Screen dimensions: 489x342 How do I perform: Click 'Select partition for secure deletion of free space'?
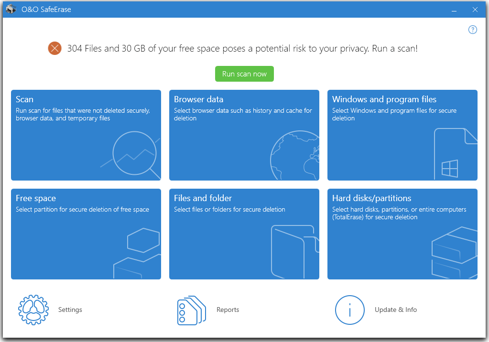point(82,210)
